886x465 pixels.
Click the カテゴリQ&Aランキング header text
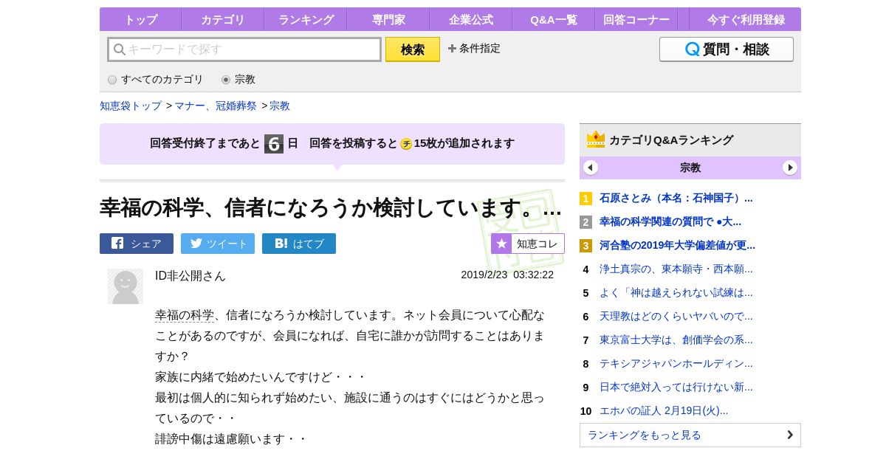[671, 139]
